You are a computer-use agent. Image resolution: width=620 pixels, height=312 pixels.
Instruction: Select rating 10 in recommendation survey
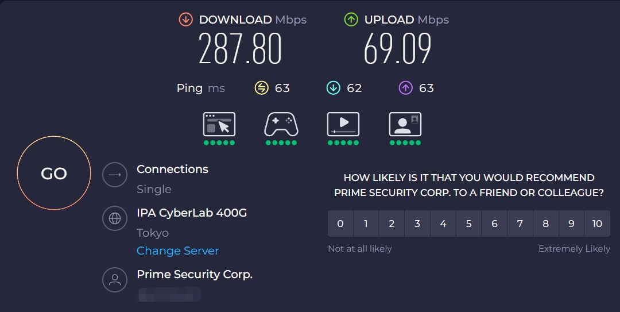click(597, 224)
